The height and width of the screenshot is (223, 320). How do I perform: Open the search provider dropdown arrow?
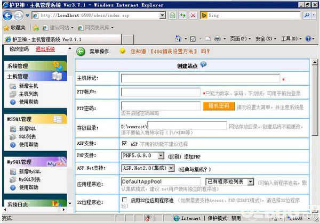coord(314,15)
